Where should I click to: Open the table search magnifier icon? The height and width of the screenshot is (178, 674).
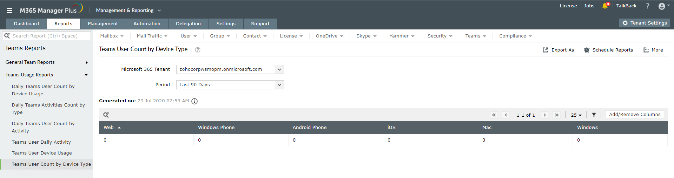[106, 115]
